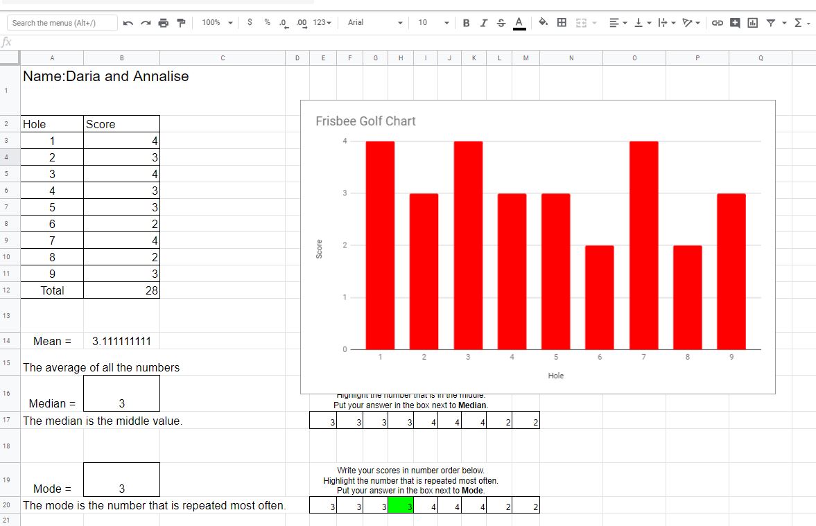The image size is (816, 526).
Task: Click the undo arrow icon
Action: point(128,23)
